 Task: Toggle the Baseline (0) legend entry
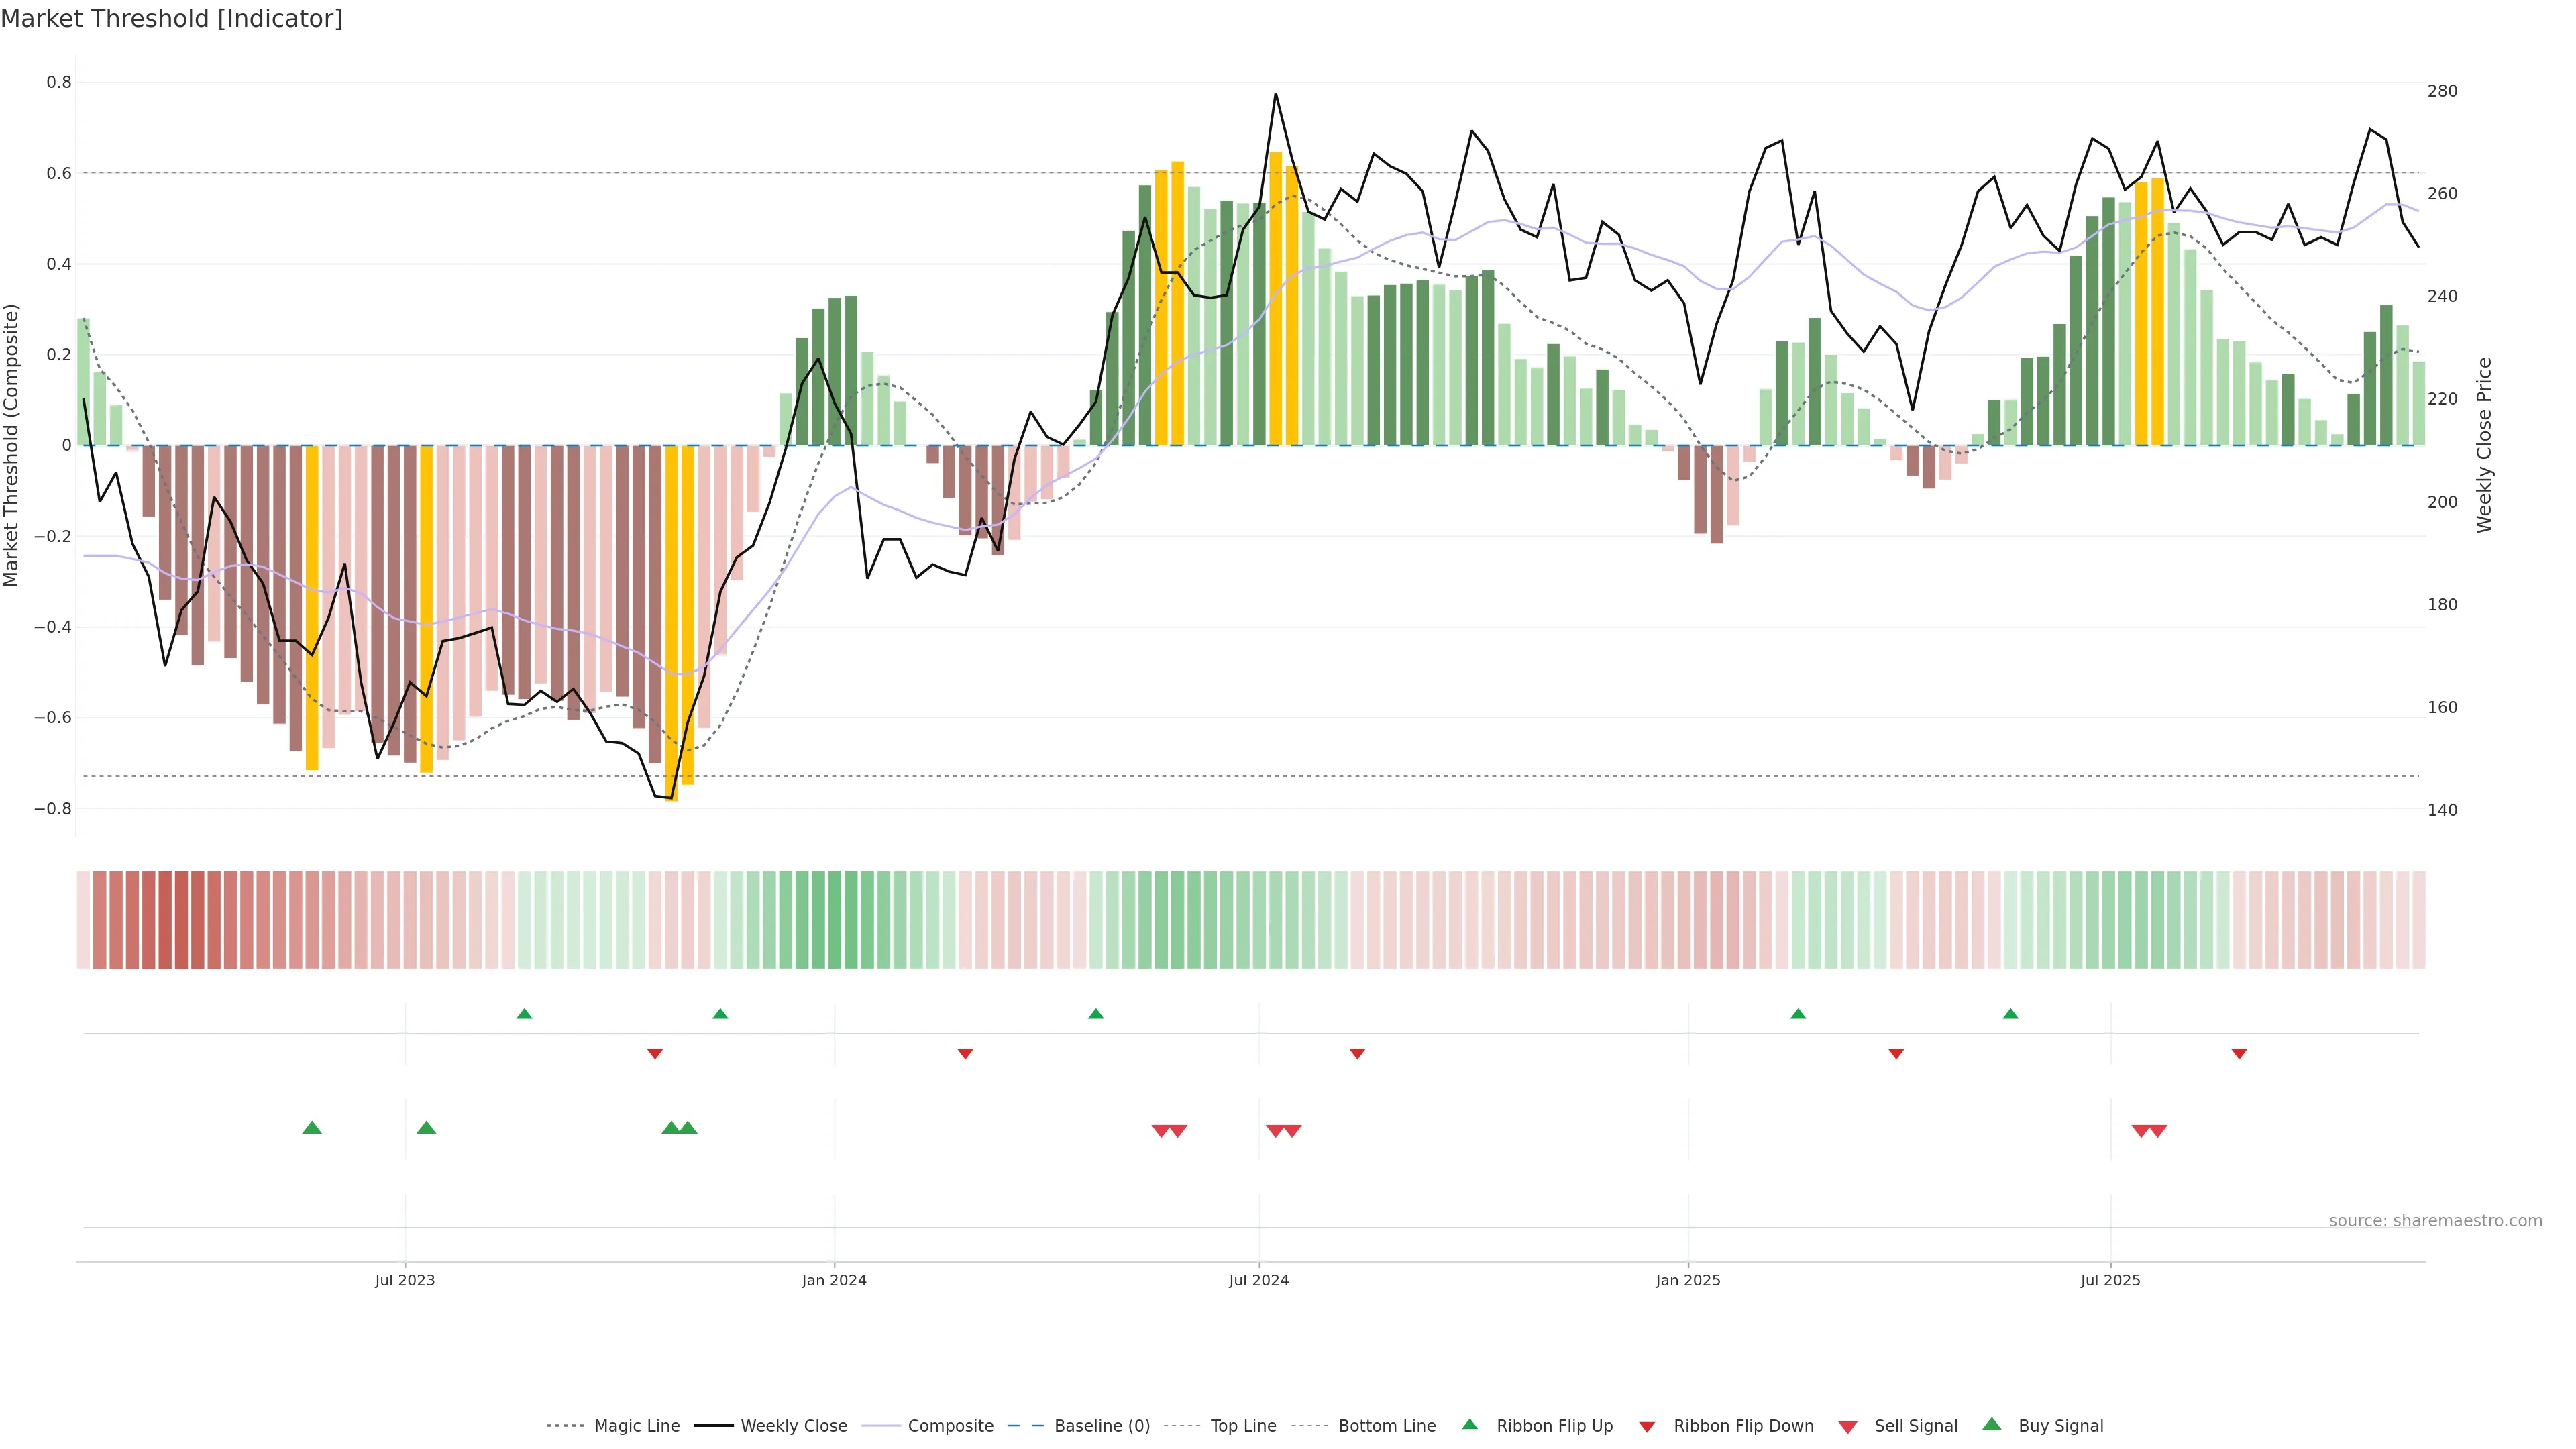(1101, 1426)
